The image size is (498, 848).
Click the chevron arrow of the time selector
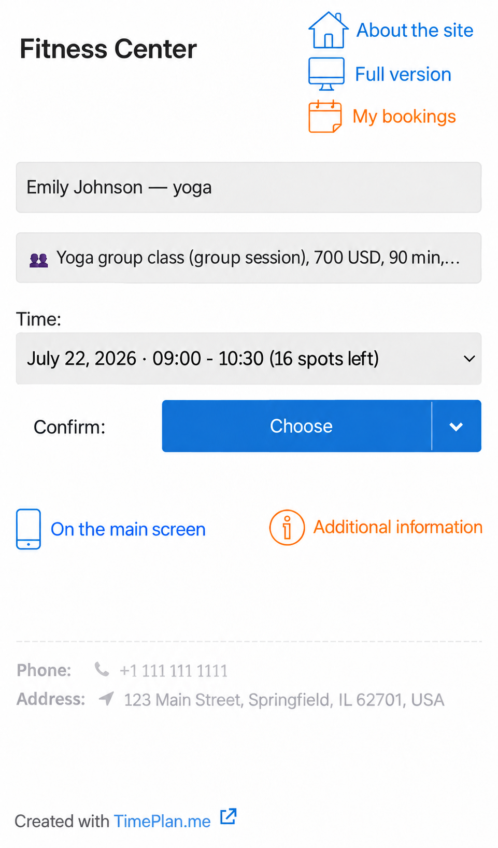pyautogui.click(x=469, y=359)
